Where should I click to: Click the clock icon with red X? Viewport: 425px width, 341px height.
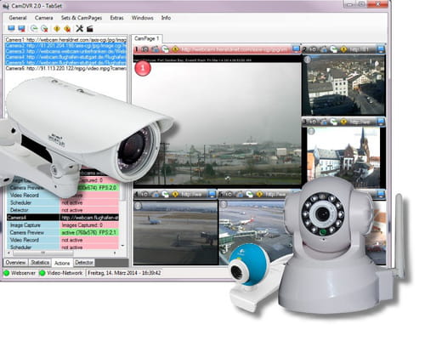44,29
